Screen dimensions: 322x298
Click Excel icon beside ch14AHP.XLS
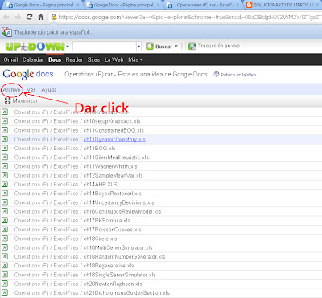[5, 184]
